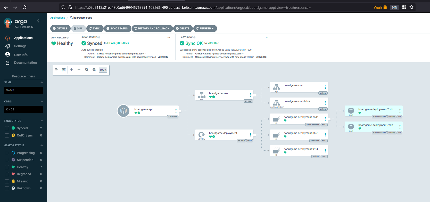Click the boardgame-ssvc endpoint icon
Viewport: 430px width, 202px height.
(276, 87)
